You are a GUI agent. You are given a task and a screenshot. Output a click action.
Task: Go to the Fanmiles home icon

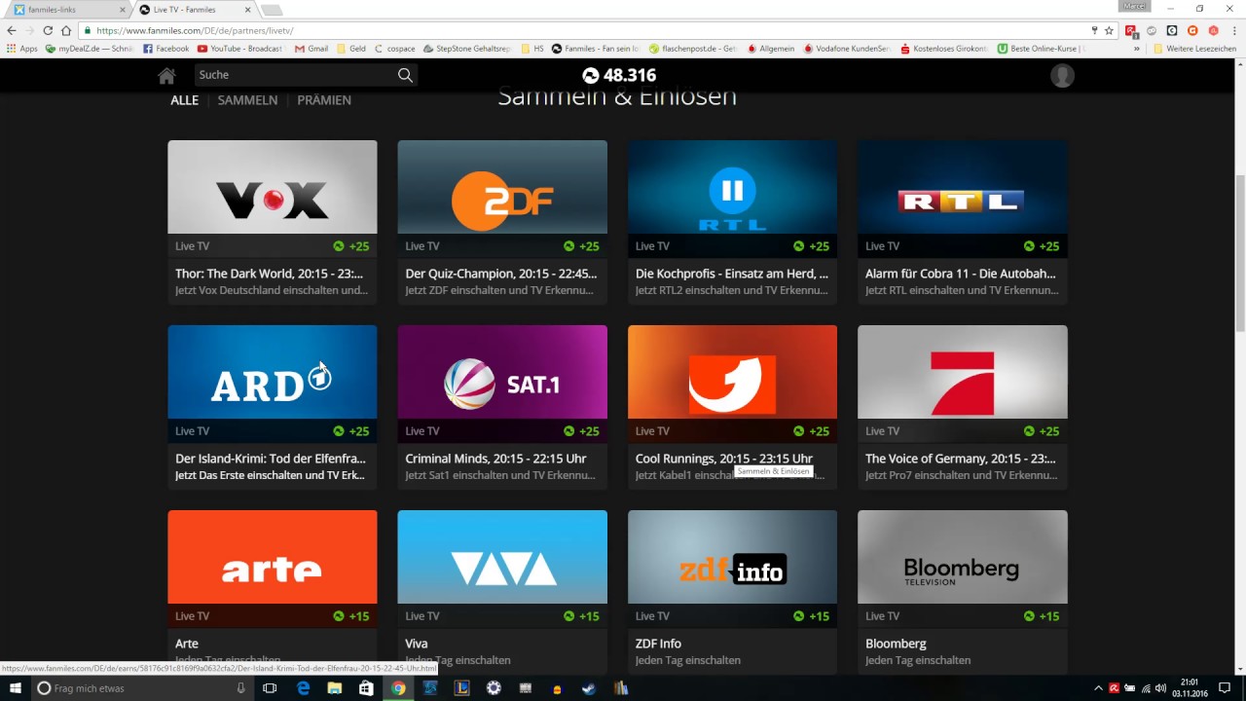(166, 76)
